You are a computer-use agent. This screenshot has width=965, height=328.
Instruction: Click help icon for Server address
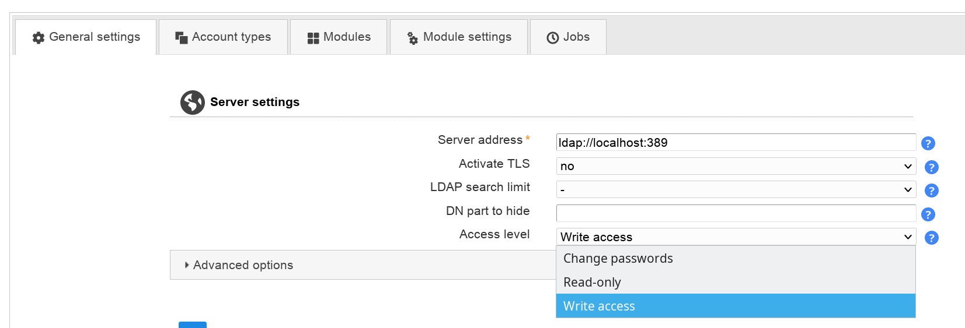pyautogui.click(x=928, y=143)
